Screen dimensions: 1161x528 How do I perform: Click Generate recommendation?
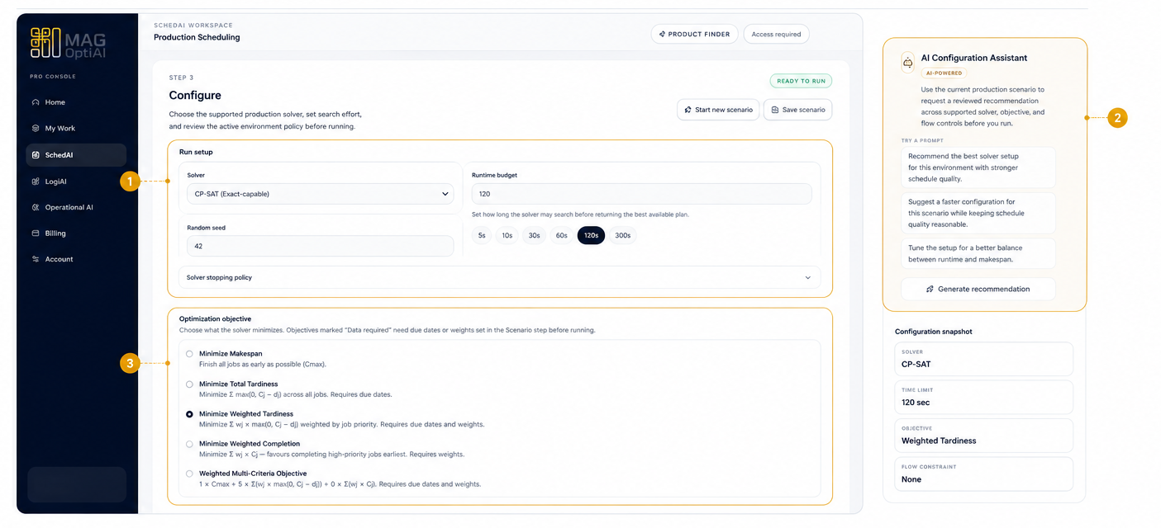coord(978,290)
